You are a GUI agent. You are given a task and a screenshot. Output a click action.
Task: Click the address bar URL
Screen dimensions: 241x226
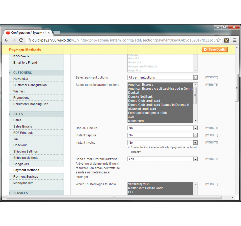[x=124, y=40]
